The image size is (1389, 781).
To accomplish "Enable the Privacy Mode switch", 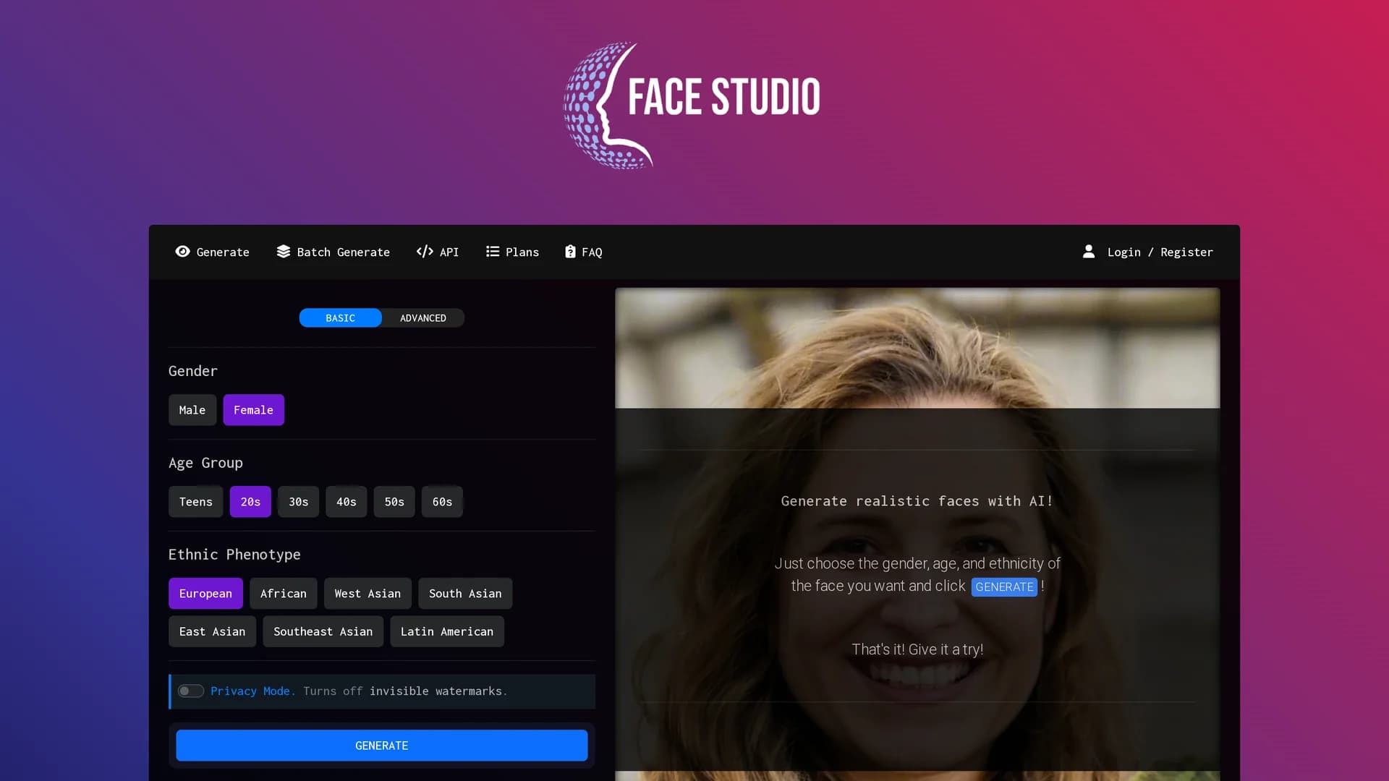I will 191,691.
